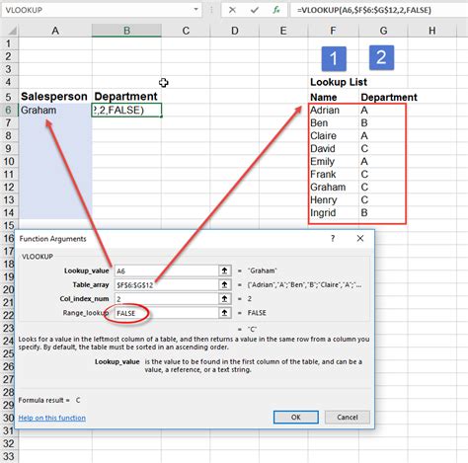The image size is (468, 463).
Task: Click the Henry cell in lookup list
Action: [333, 199]
